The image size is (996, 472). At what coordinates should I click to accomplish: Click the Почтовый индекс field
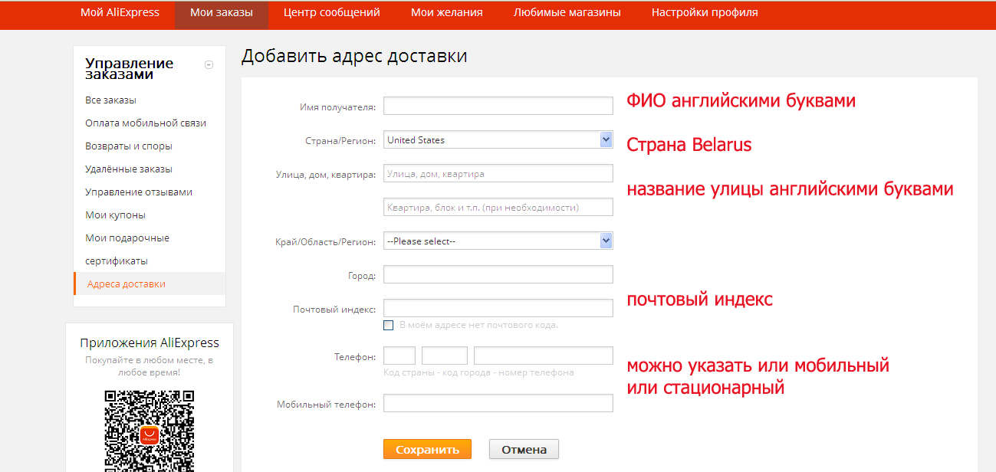498,308
